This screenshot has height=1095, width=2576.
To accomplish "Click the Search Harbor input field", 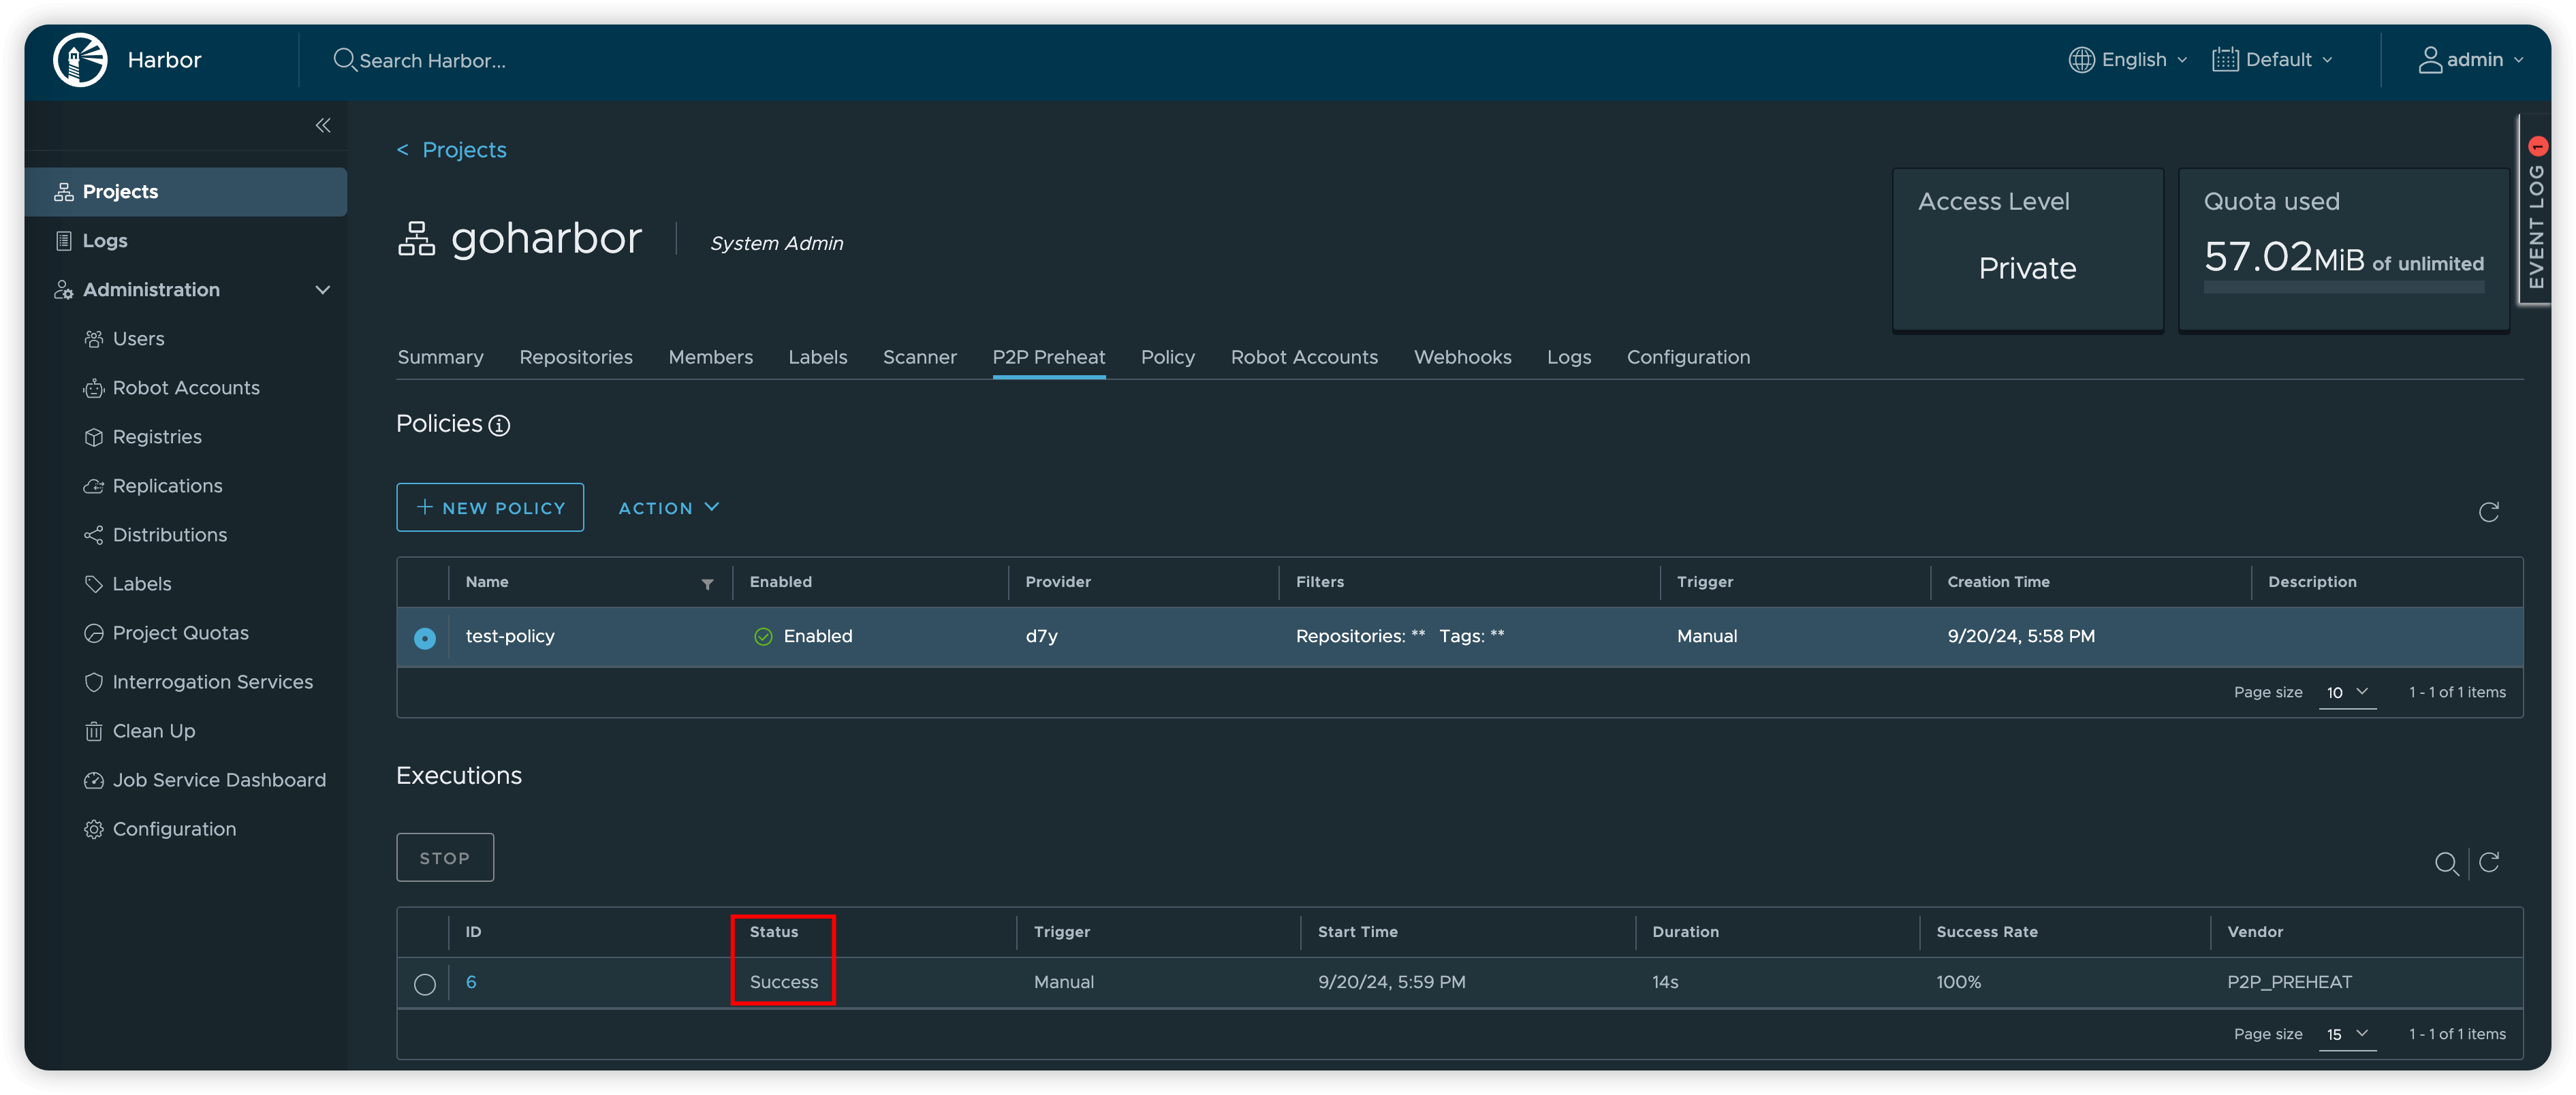I will (432, 60).
